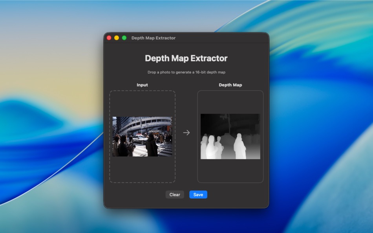
Task: Click the yellow minimize traffic light button
Action: point(116,38)
